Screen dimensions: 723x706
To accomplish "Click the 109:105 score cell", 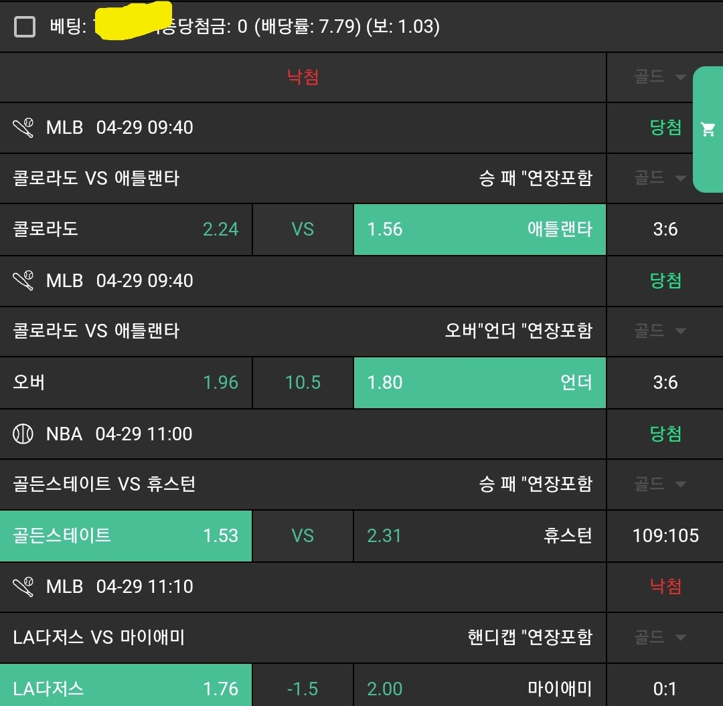I will tap(665, 536).
